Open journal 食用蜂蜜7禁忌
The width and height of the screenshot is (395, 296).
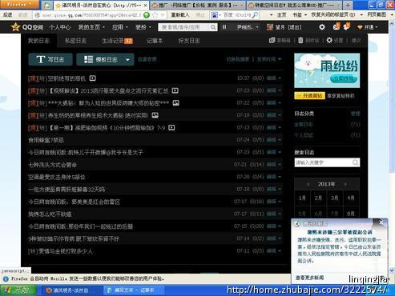[46, 140]
